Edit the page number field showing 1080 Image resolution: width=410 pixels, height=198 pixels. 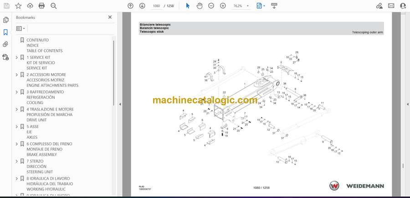coord(156,6)
